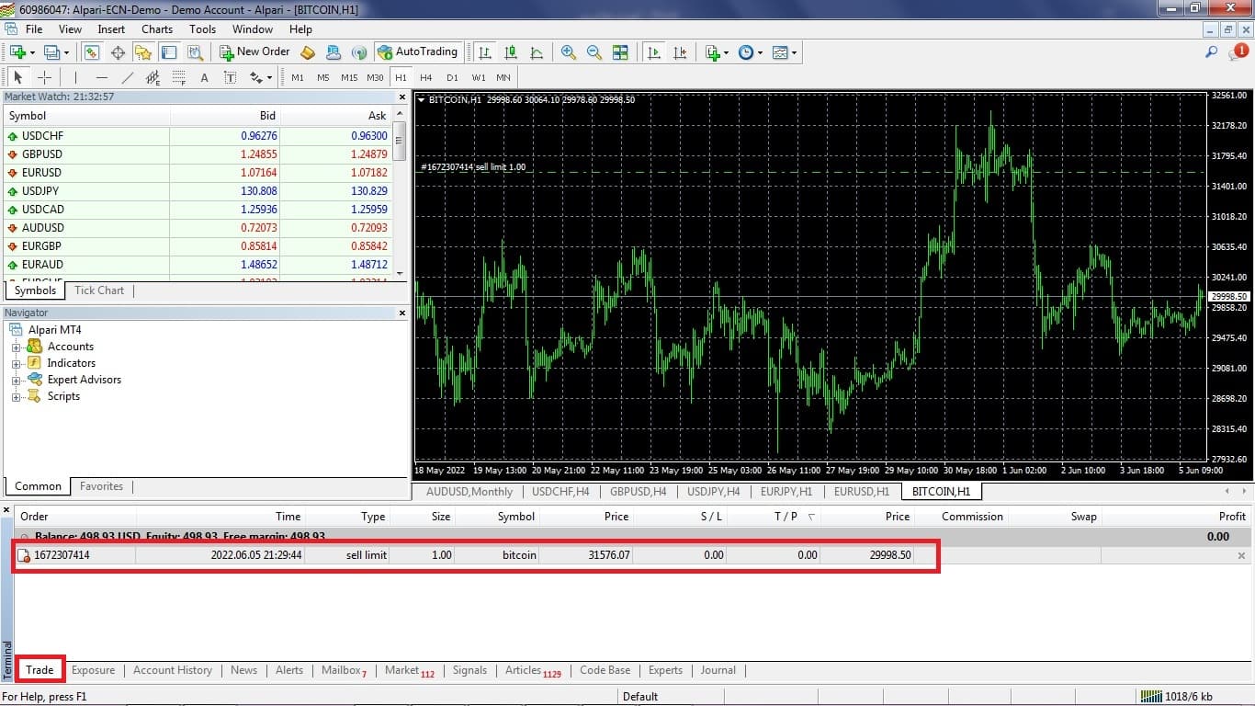This screenshot has height=706, width=1255.
Task: Toggle the AutoTrading button
Action: click(417, 52)
